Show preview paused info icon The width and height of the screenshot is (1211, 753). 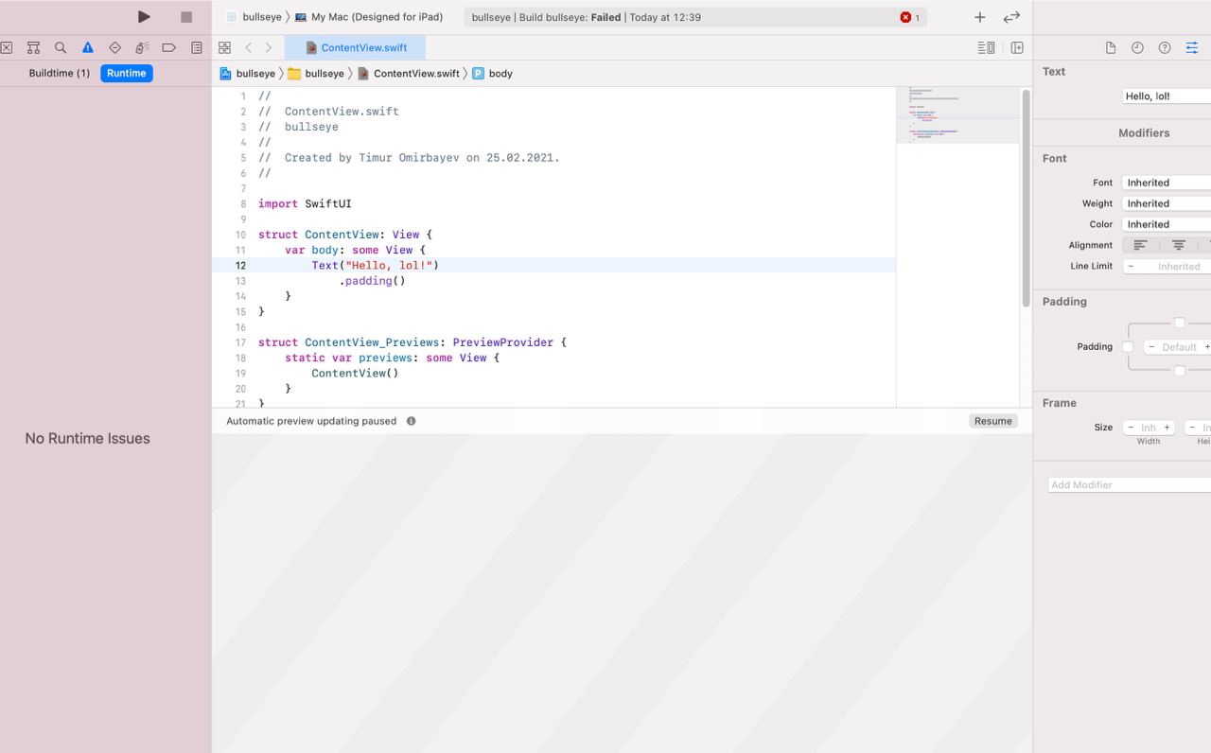(x=411, y=421)
